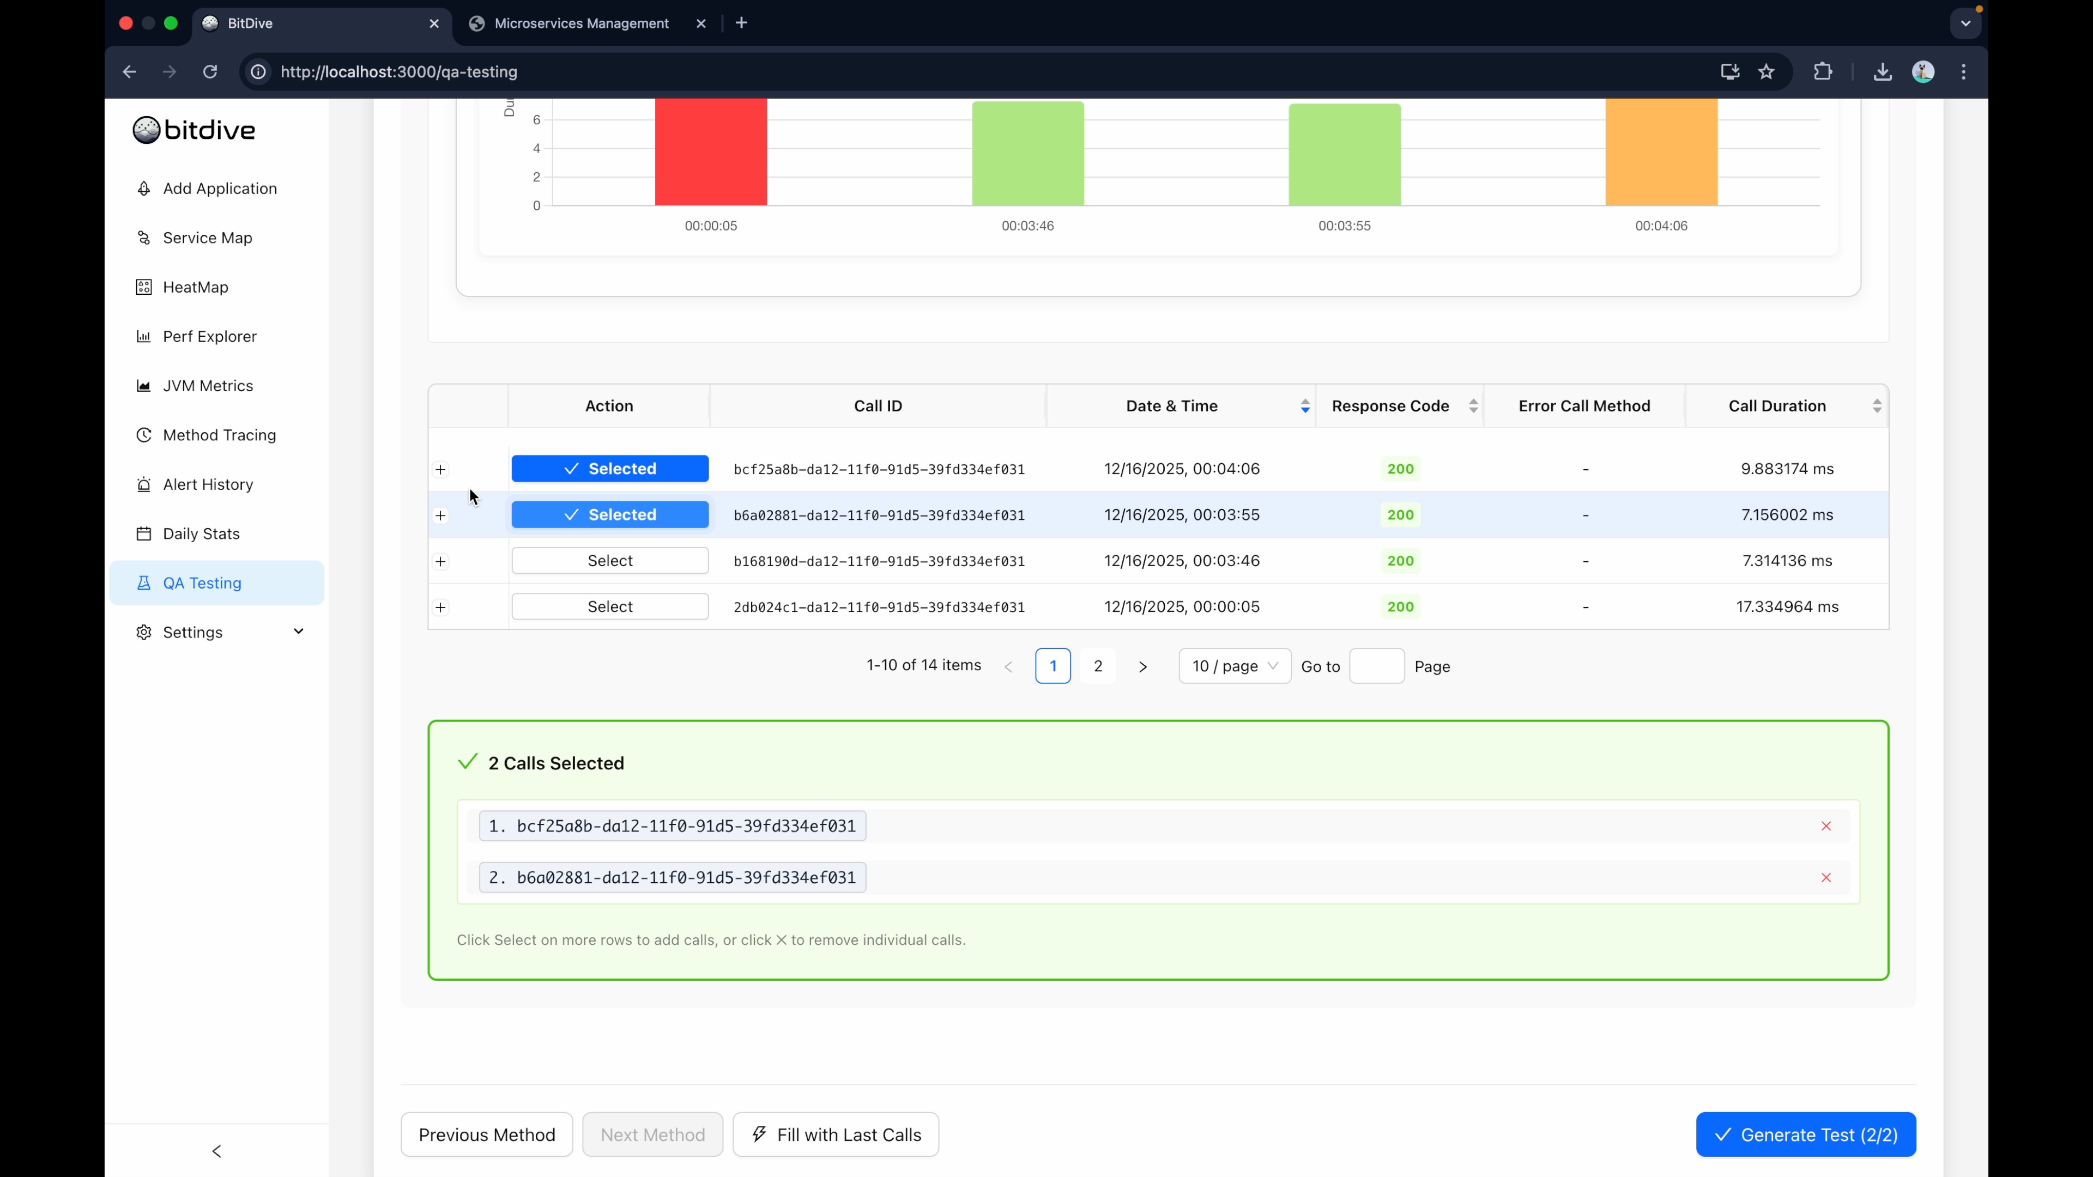Expand details for the top Selected call
Image resolution: width=2093 pixels, height=1177 pixels.
click(x=439, y=469)
